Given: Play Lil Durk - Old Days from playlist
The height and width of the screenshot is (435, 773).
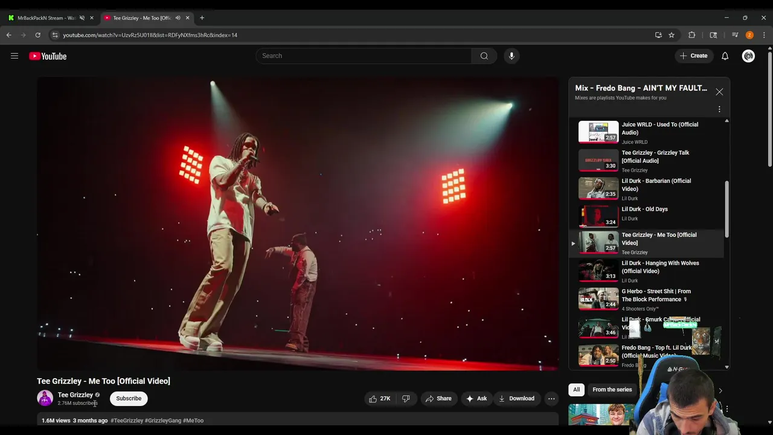Looking at the screenshot, I should pyautogui.click(x=646, y=216).
